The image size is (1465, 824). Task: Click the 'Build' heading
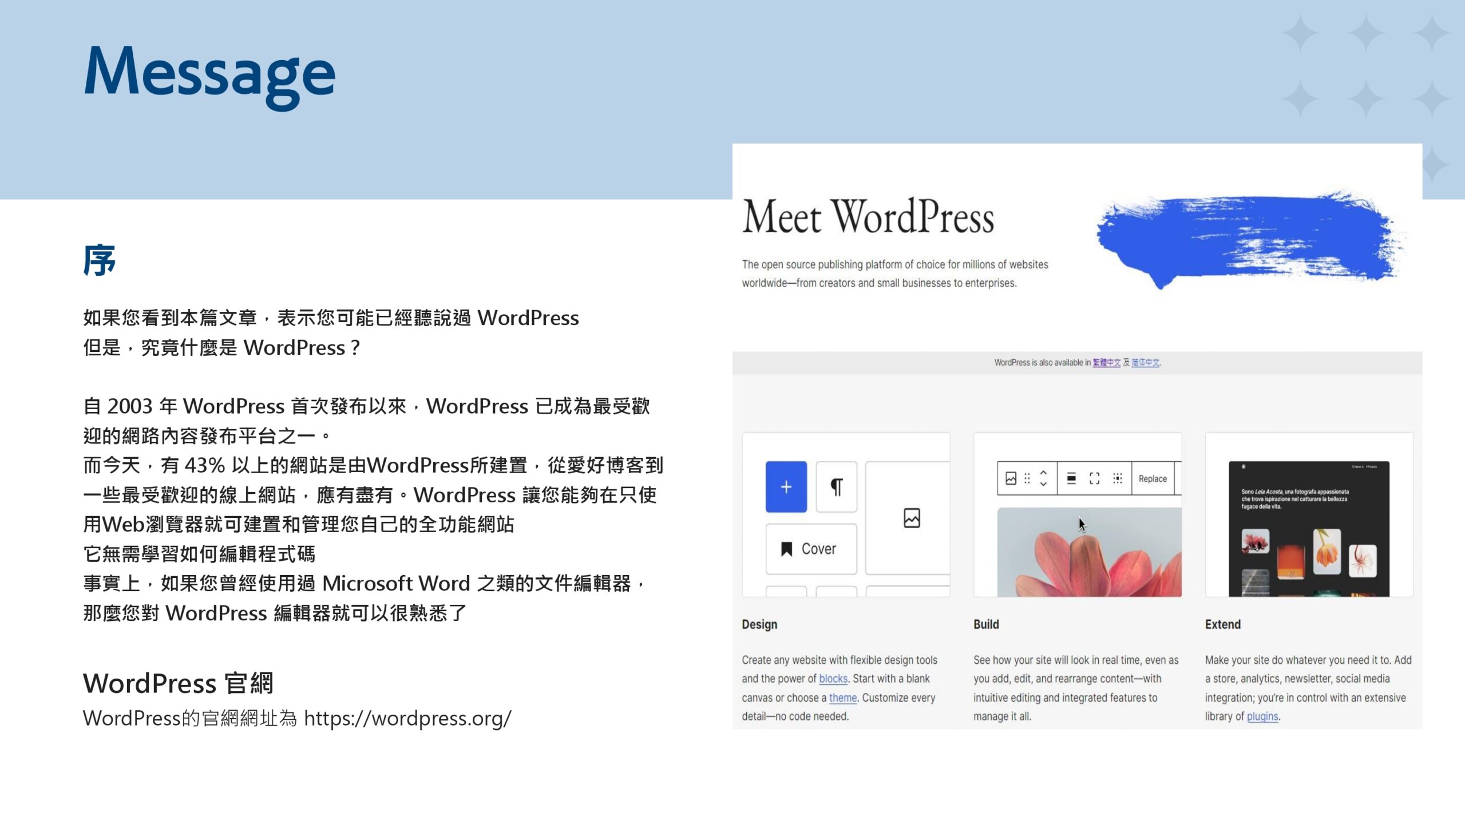click(986, 624)
